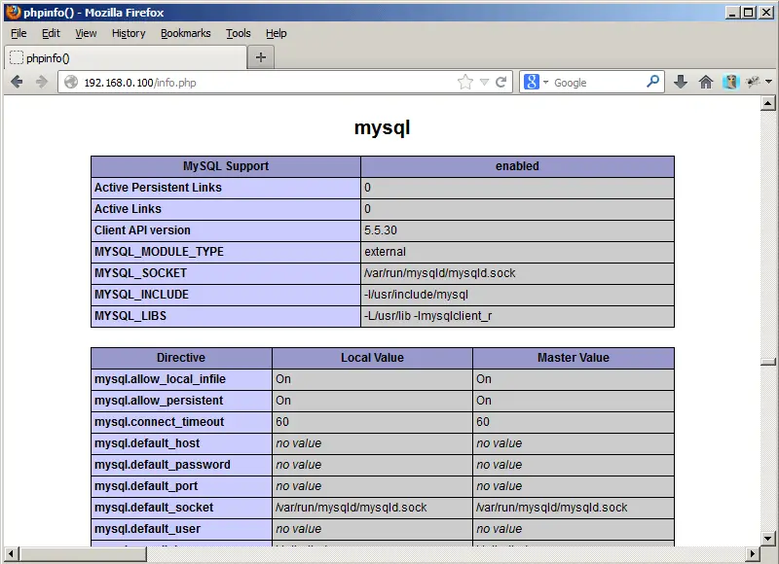The image size is (779, 564).
Task: Click the Active Links row label
Action: [x=128, y=209]
